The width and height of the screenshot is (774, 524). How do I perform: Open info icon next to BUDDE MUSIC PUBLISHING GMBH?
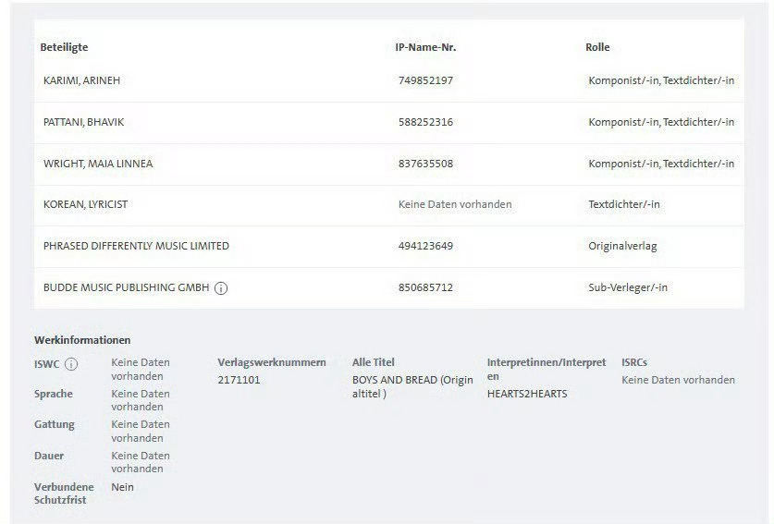pos(221,288)
